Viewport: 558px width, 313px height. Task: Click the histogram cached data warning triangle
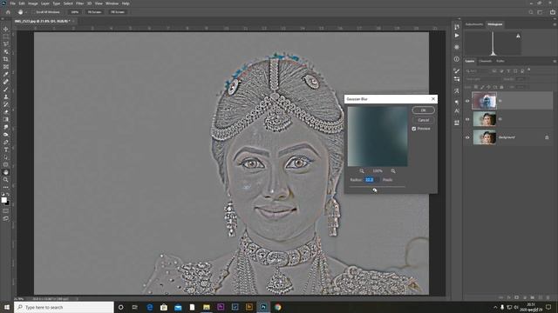tap(518, 36)
